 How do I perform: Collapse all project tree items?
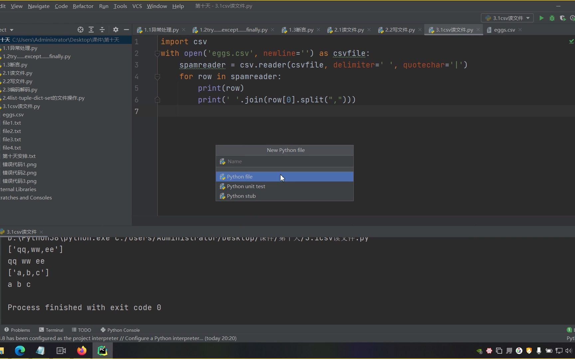102,30
